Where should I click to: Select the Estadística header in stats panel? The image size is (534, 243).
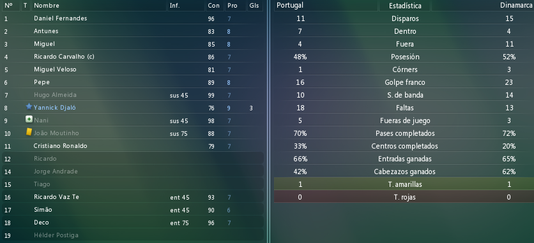coord(404,6)
